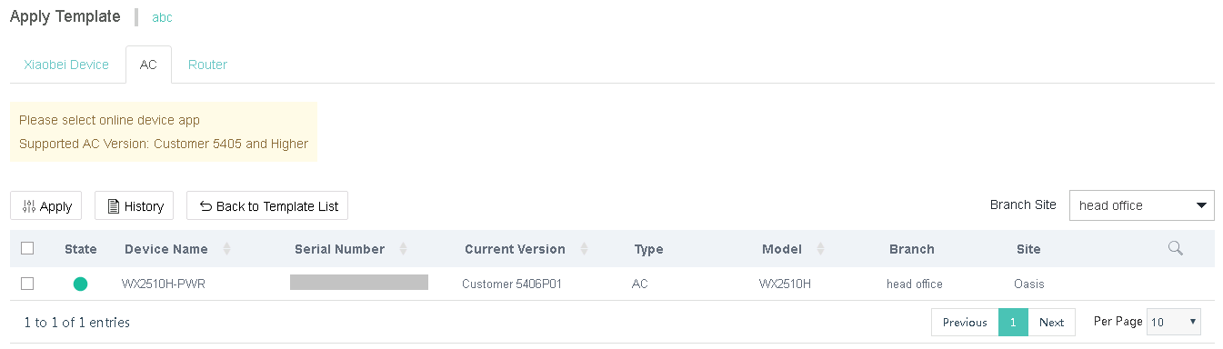Sort by Serial Number column arrows

403,249
